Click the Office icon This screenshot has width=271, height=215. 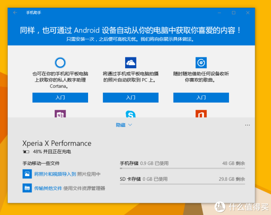click(201, 114)
